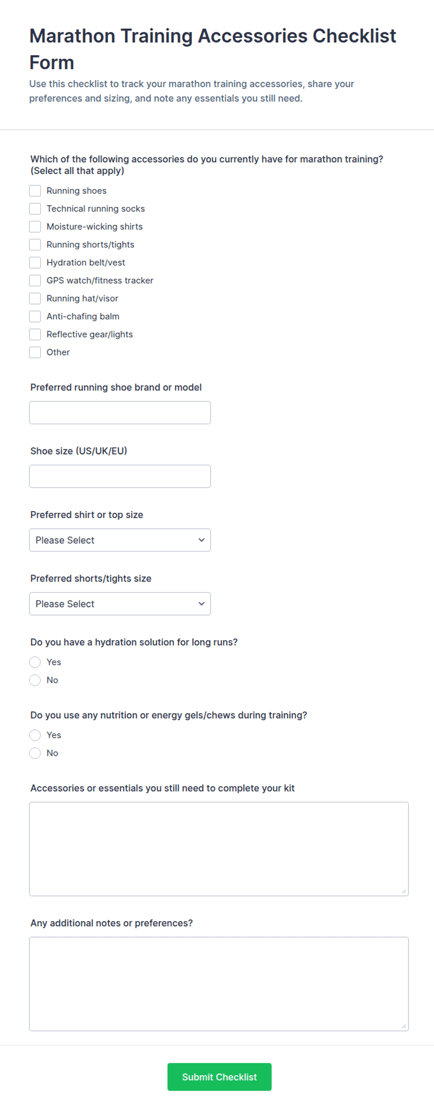This screenshot has height=1114, width=434.
Task: Focus the additional notes or preferences textarea
Action: click(x=219, y=984)
